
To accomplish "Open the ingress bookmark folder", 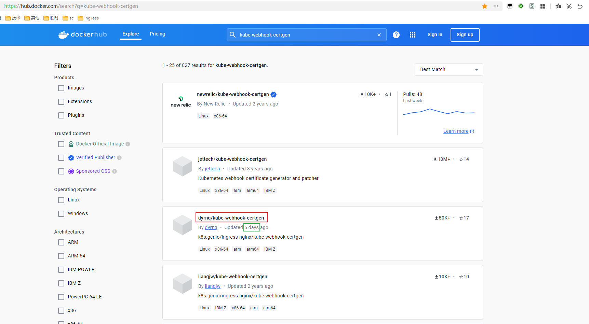I will coord(88,18).
